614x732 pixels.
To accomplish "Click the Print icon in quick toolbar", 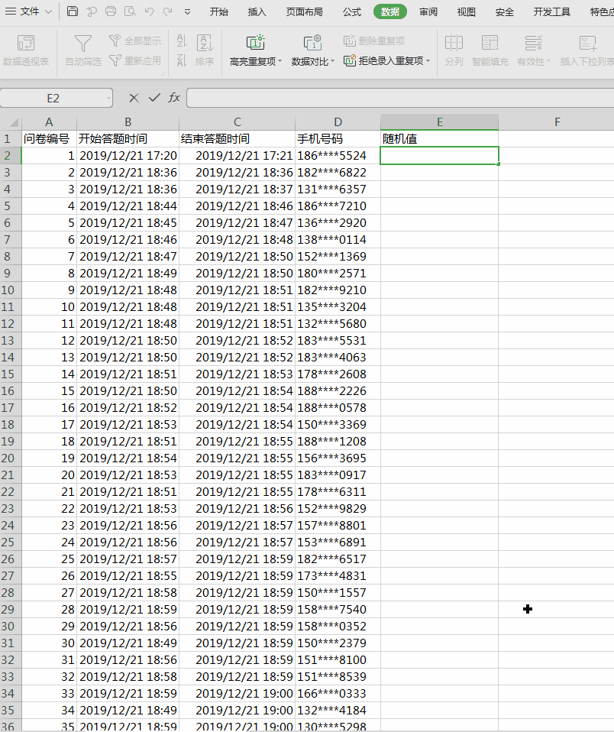I will (x=111, y=11).
